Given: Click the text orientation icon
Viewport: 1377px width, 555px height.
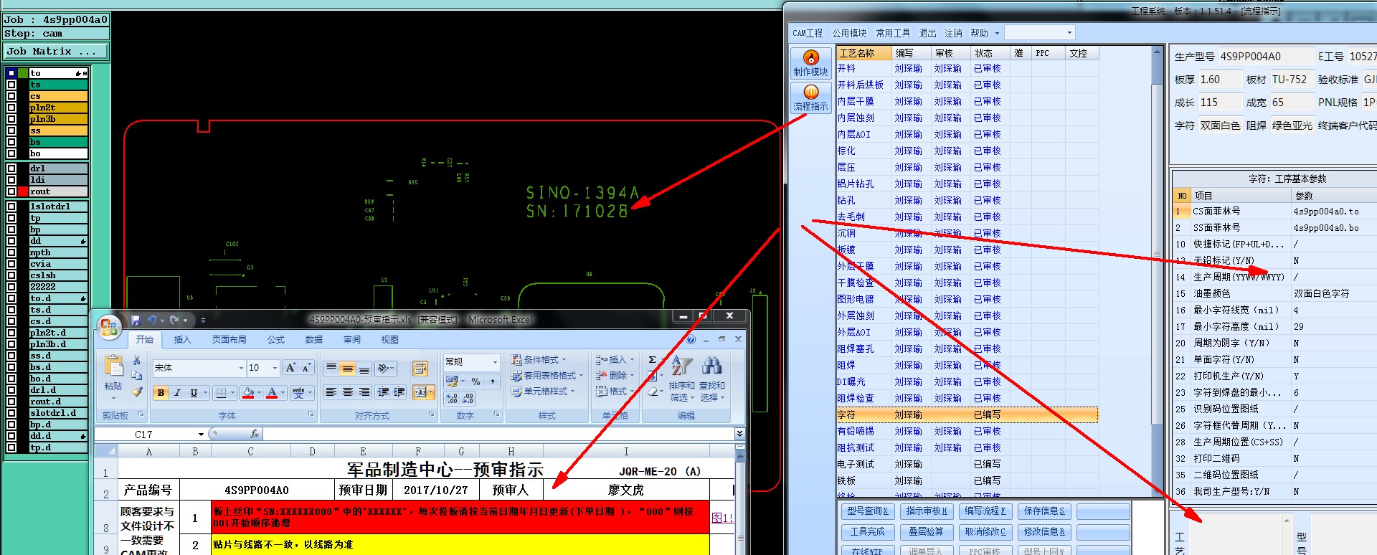Looking at the screenshot, I should (x=384, y=368).
